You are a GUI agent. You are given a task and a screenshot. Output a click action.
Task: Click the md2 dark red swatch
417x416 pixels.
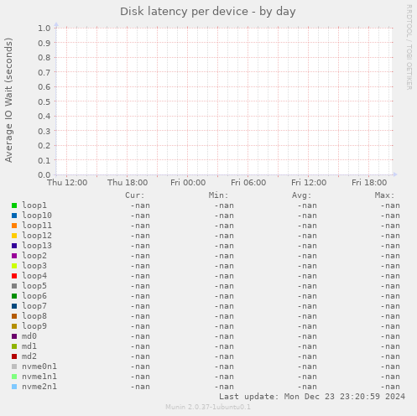14,356
